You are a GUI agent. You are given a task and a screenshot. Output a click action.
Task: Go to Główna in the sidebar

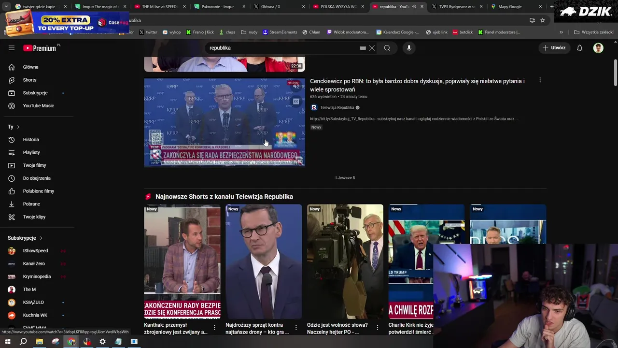[x=31, y=67]
